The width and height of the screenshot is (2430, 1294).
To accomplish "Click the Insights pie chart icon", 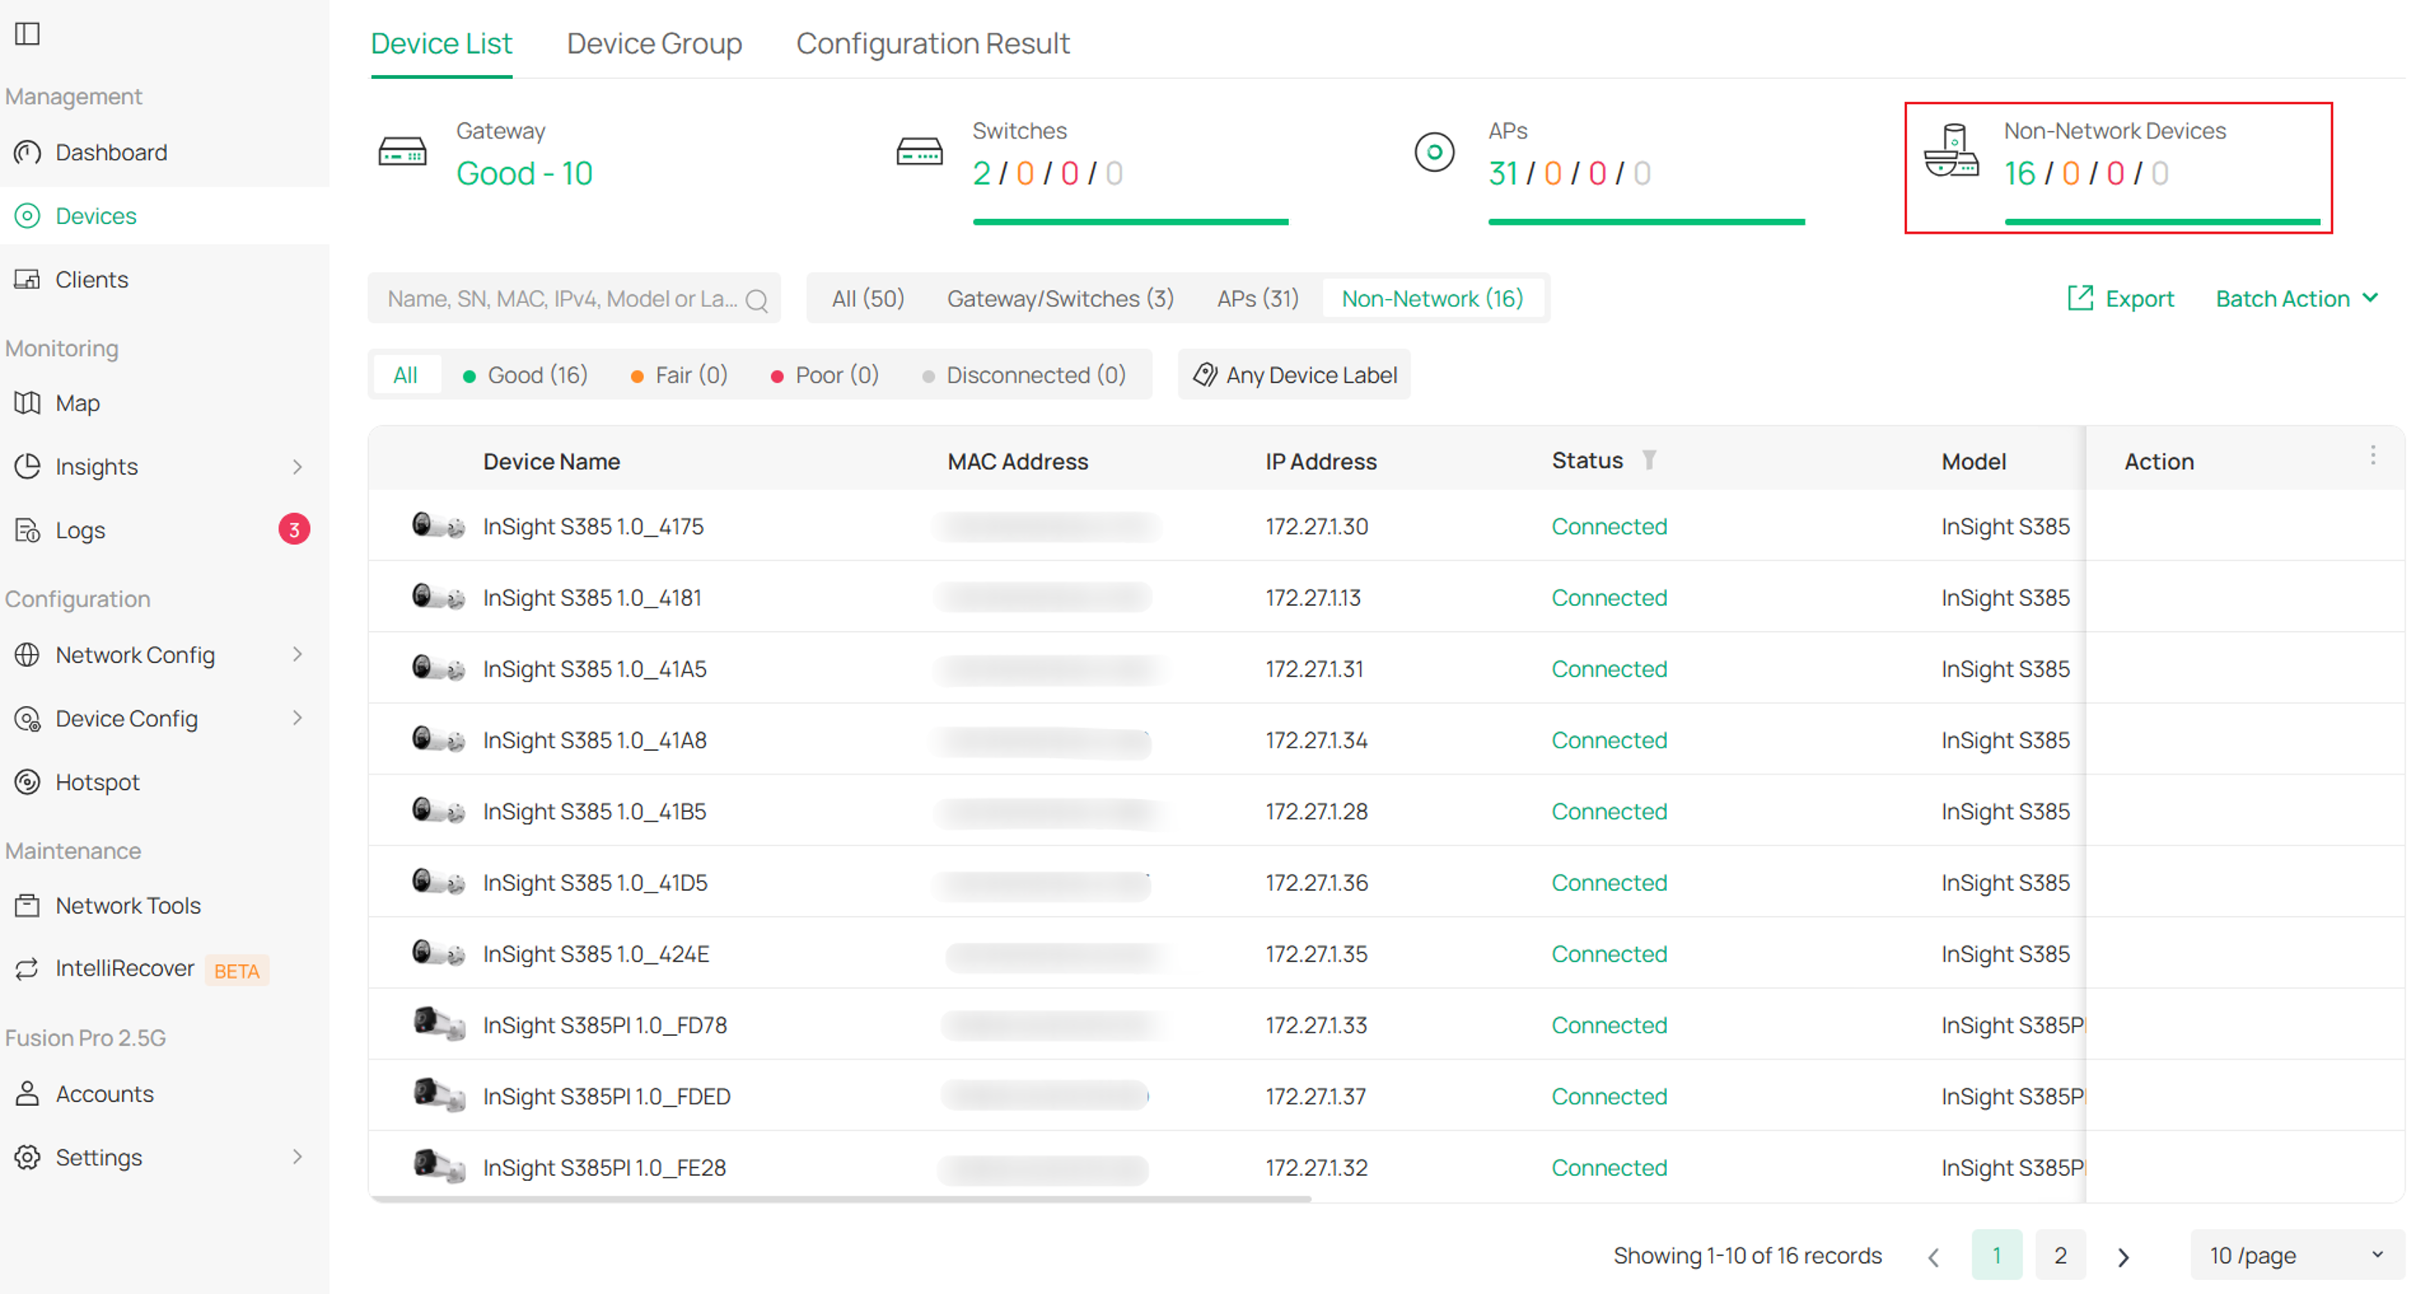I will coord(28,466).
